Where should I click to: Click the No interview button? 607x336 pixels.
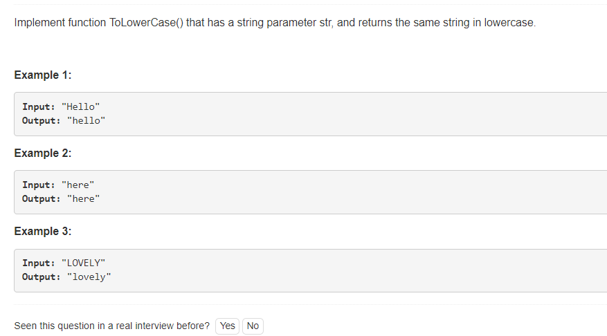[x=253, y=326]
